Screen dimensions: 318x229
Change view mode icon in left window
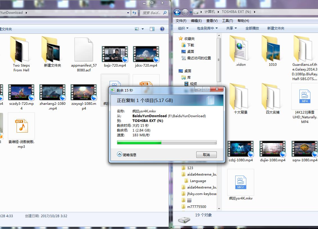click(137, 29)
